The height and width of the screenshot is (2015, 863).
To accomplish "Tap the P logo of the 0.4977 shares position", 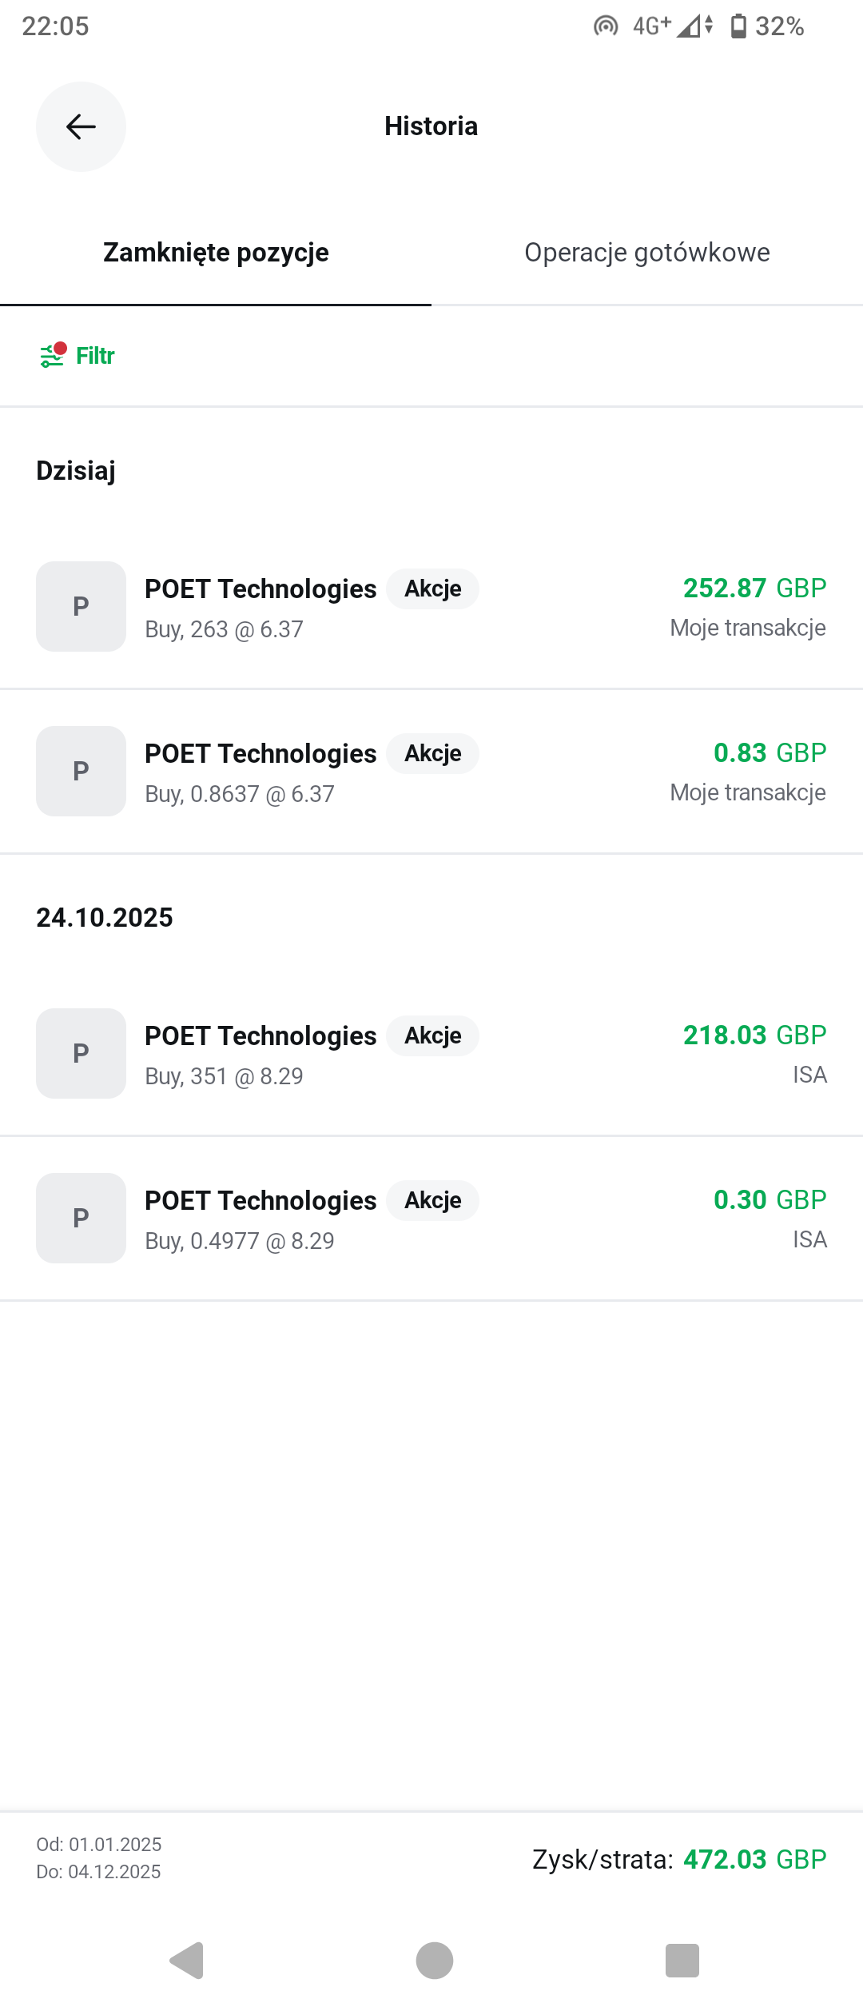I will coord(81,1218).
